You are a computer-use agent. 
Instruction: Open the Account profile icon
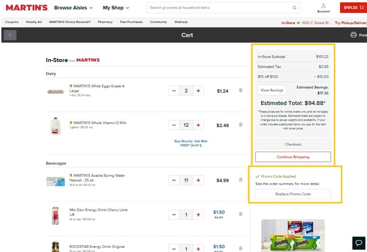pyautogui.click(x=323, y=7)
